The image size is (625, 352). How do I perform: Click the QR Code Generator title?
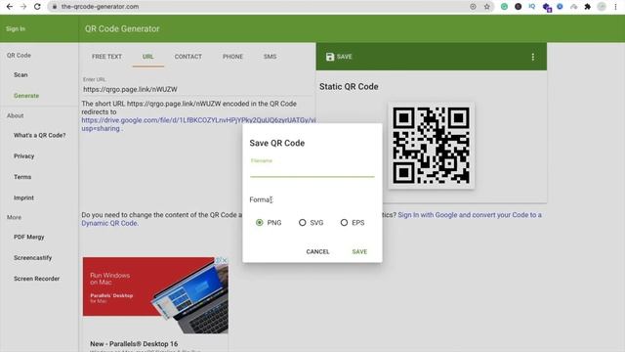(122, 28)
